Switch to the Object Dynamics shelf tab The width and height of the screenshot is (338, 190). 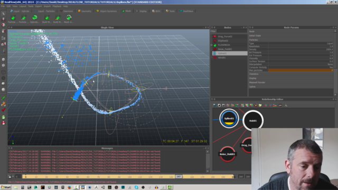click(107, 11)
